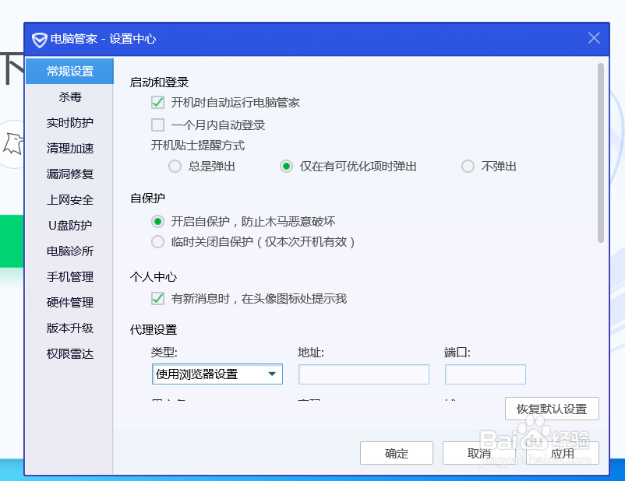Click the proxy 地址 input field
The height and width of the screenshot is (481, 625).
[363, 374]
